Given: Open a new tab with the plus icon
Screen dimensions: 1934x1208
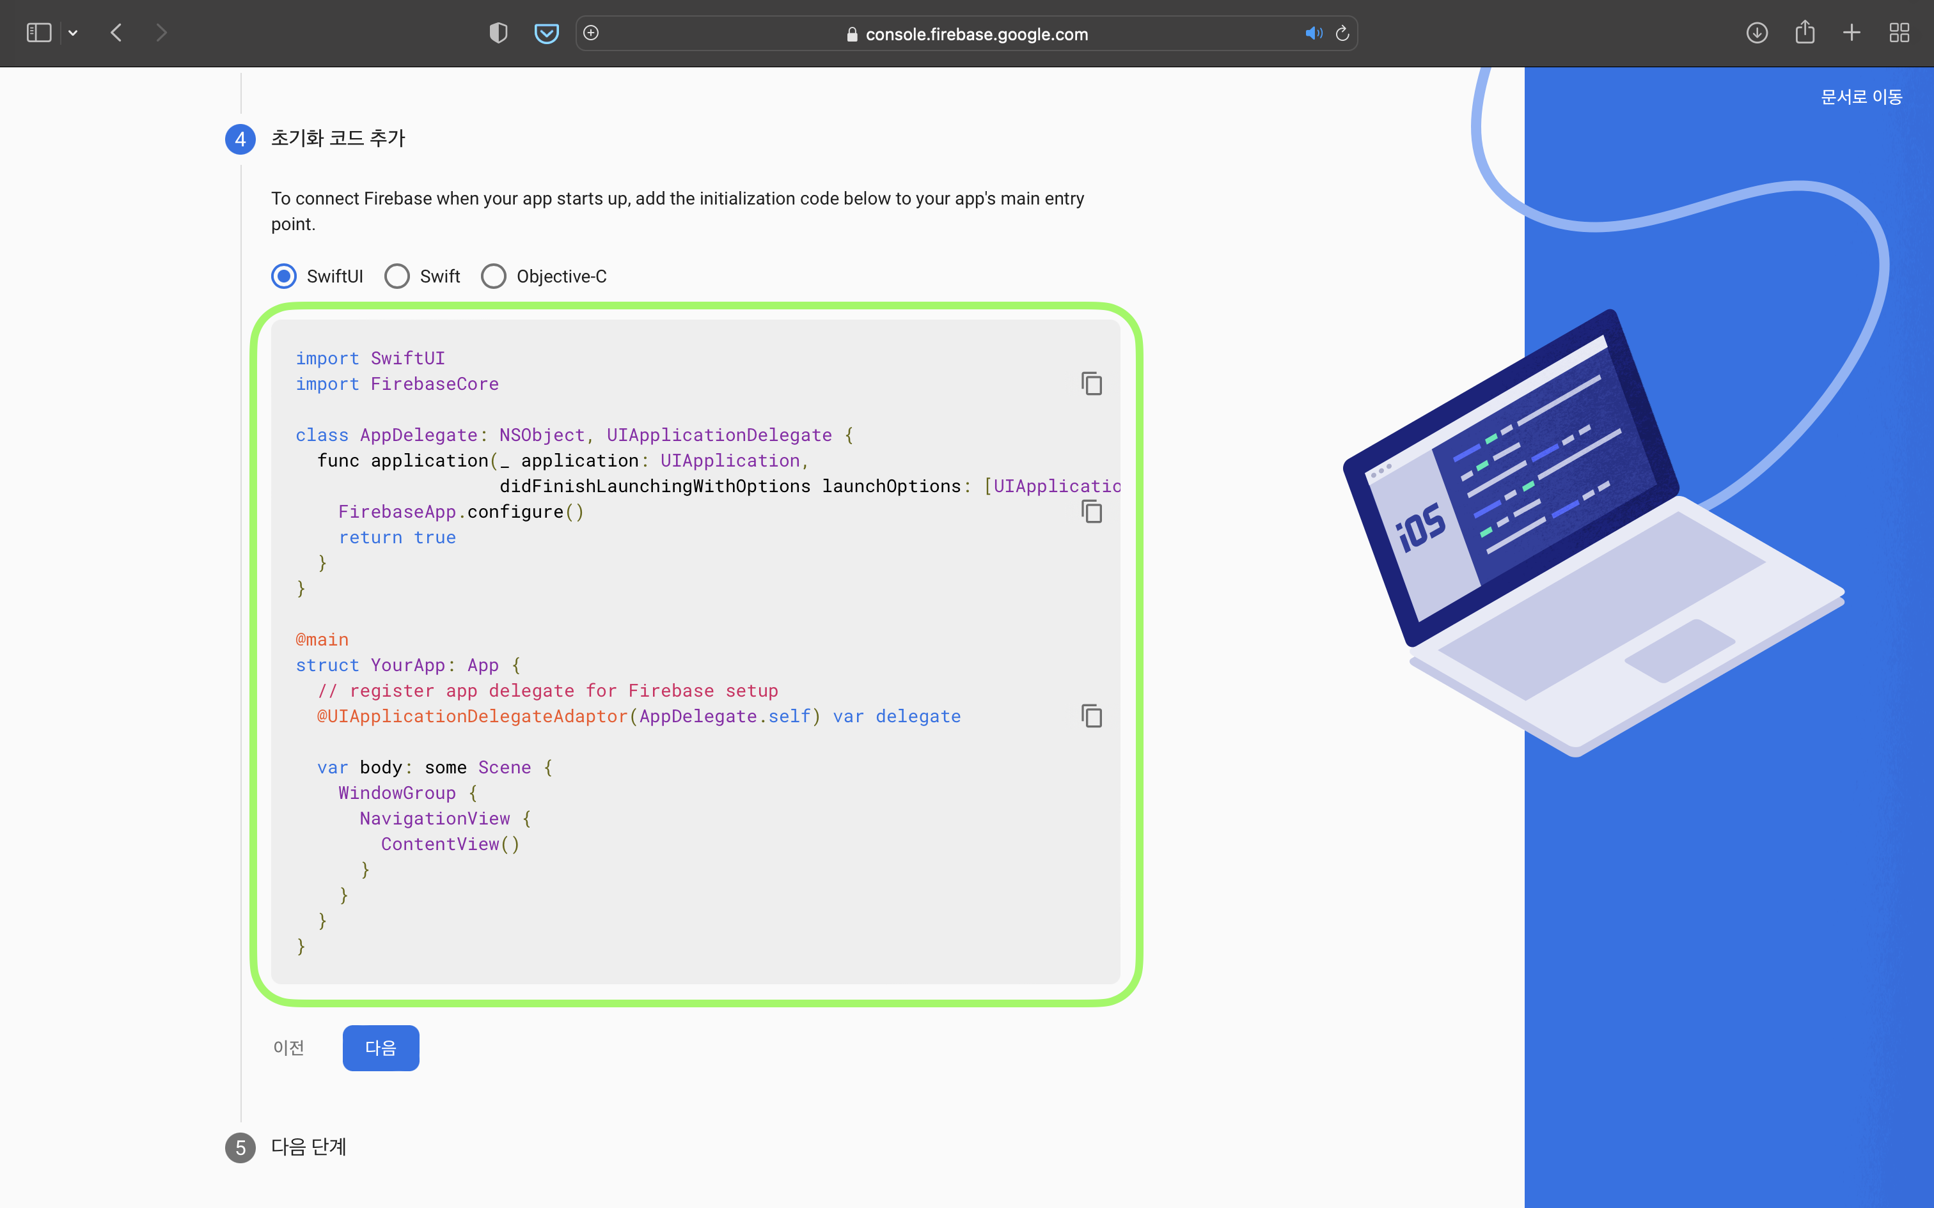Looking at the screenshot, I should click(x=1851, y=33).
